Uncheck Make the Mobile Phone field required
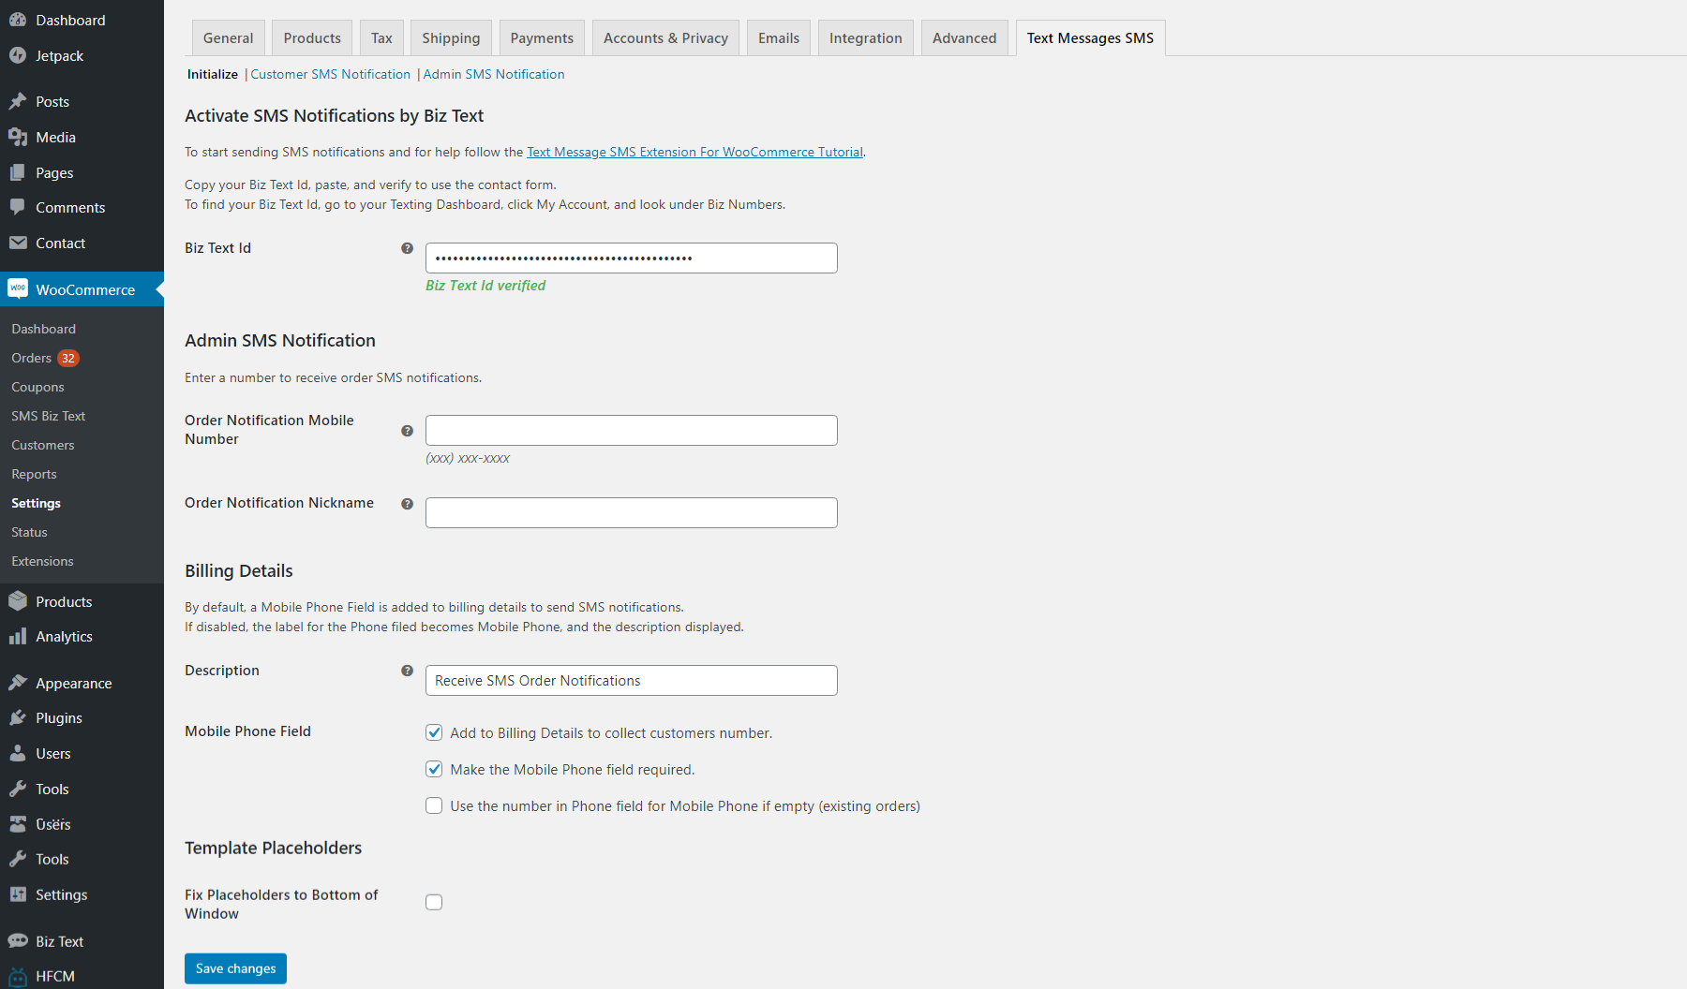This screenshot has width=1687, height=989. coord(434,769)
